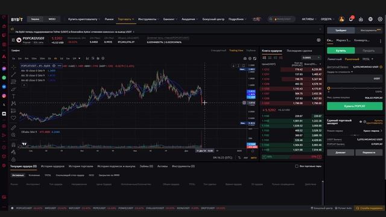Image resolution: width=386 pixels, height=217 pixels.
Task: Expand the Buy Crypto menu
Action: (84, 19)
